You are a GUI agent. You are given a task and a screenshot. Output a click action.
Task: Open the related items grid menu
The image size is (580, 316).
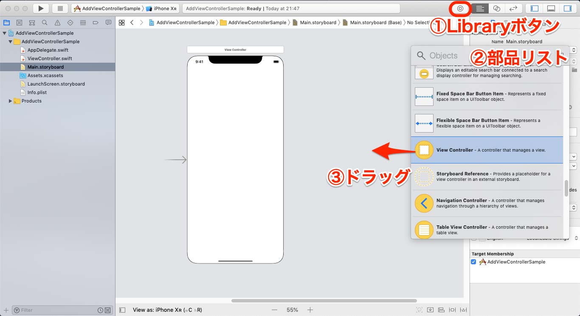click(x=121, y=22)
